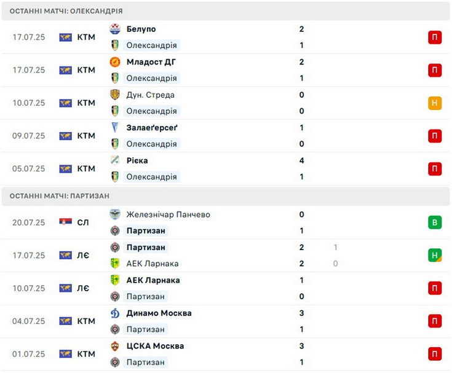Click the Динамо Москва crest icon

pyautogui.click(x=115, y=313)
